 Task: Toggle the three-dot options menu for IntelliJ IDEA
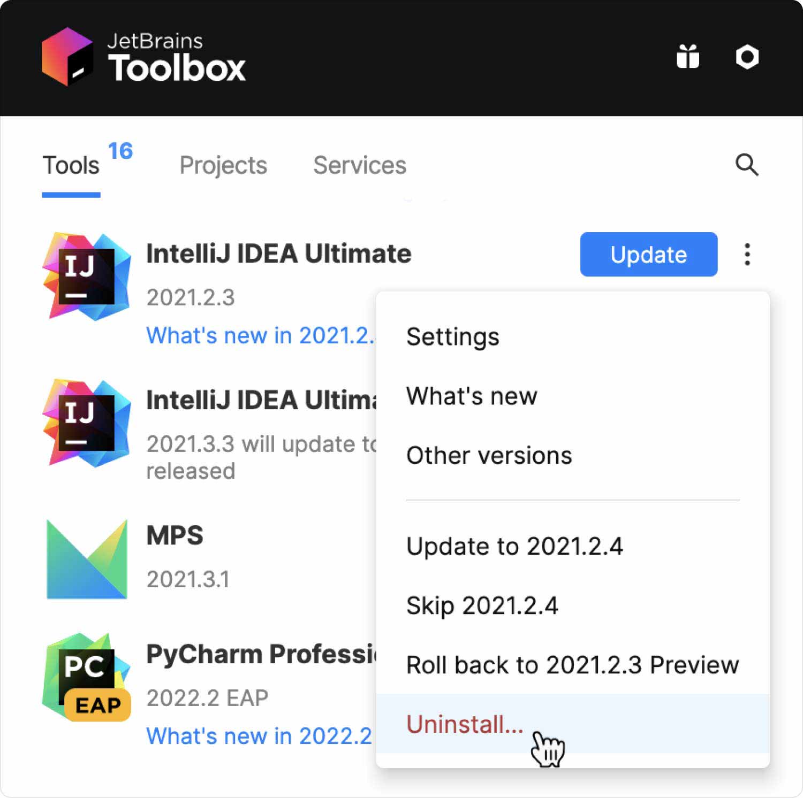coord(747,255)
